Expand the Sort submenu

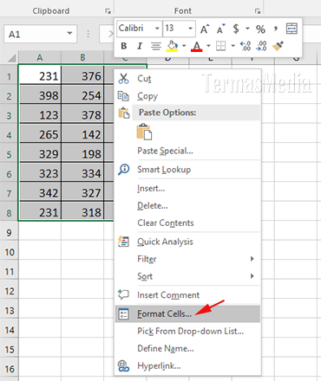188,276
